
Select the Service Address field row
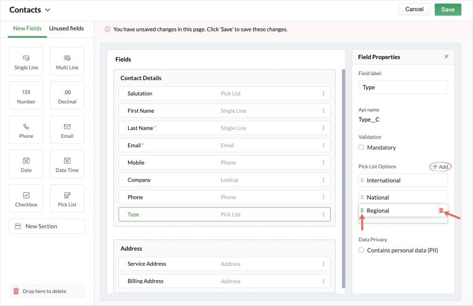224,264
